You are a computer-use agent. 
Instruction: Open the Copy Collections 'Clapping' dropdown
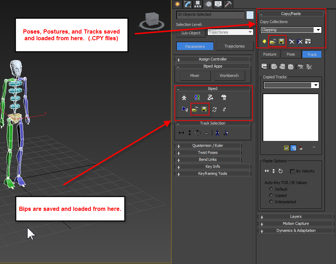[291, 30]
